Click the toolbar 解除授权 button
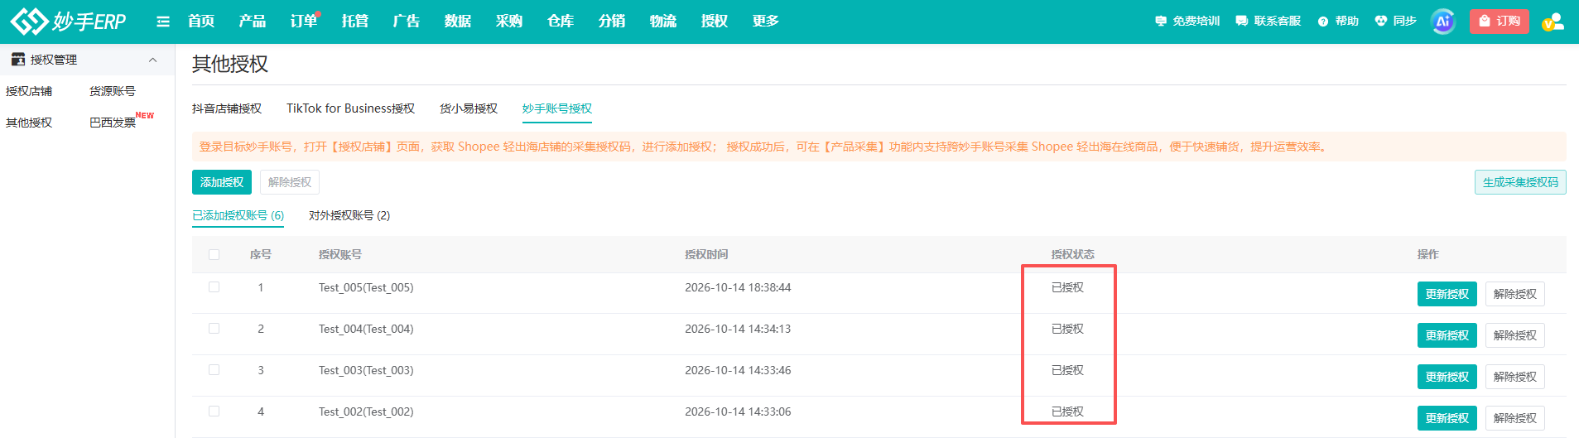Viewport: 1579px width, 438px height. tap(290, 182)
